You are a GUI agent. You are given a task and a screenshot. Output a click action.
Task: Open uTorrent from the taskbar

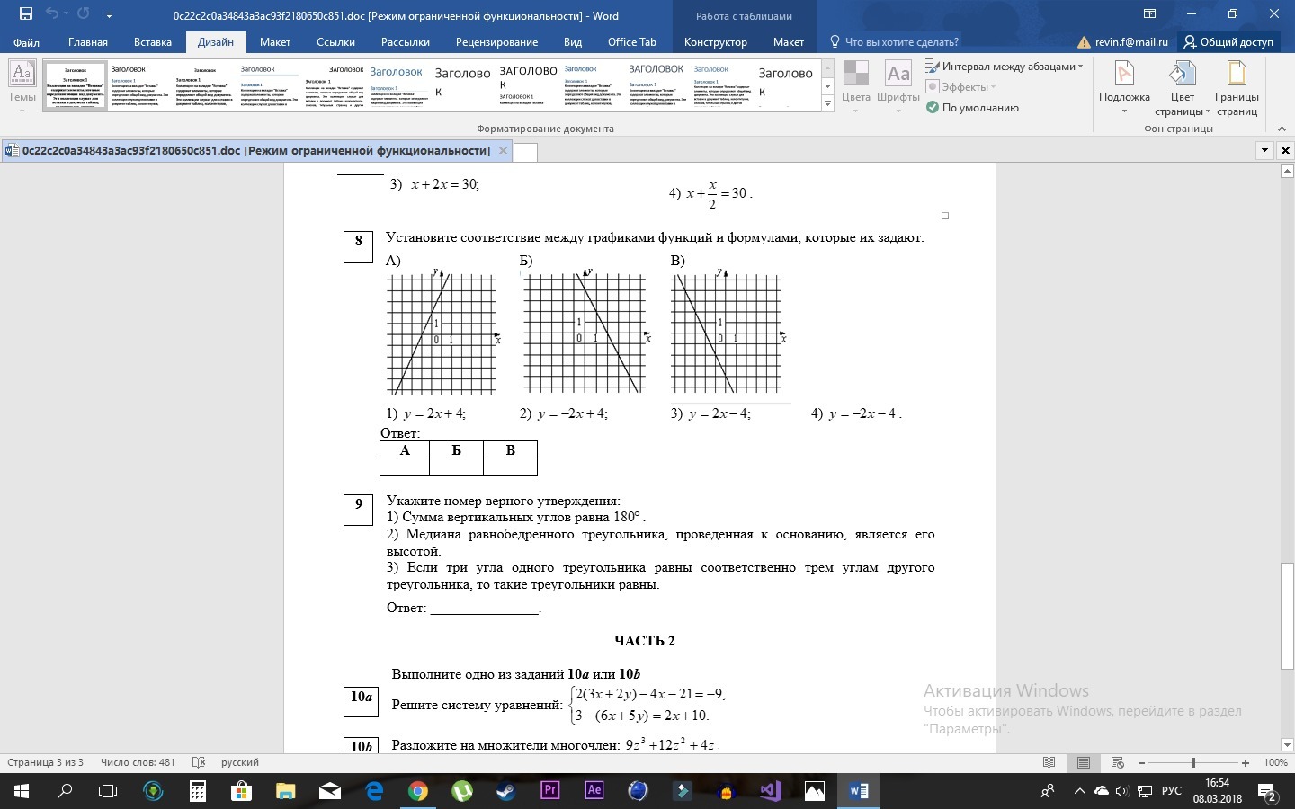tap(461, 791)
